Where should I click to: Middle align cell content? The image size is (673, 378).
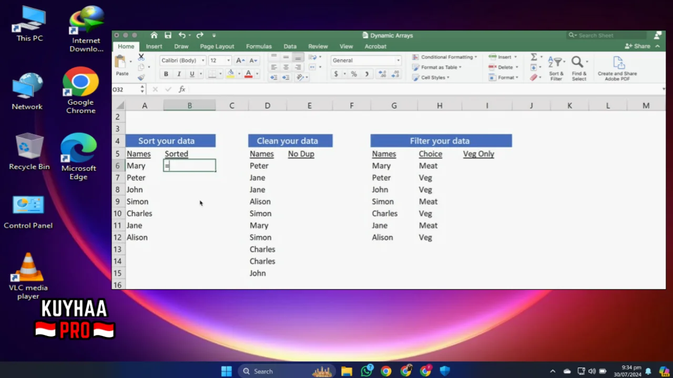pyautogui.click(x=285, y=57)
